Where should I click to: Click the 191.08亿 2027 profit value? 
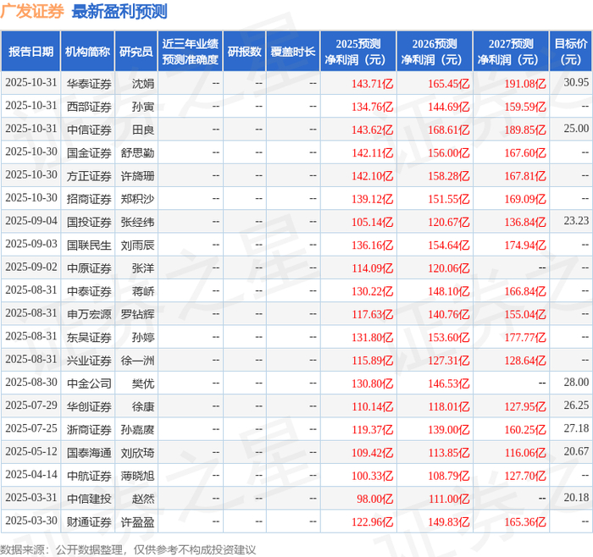525,84
